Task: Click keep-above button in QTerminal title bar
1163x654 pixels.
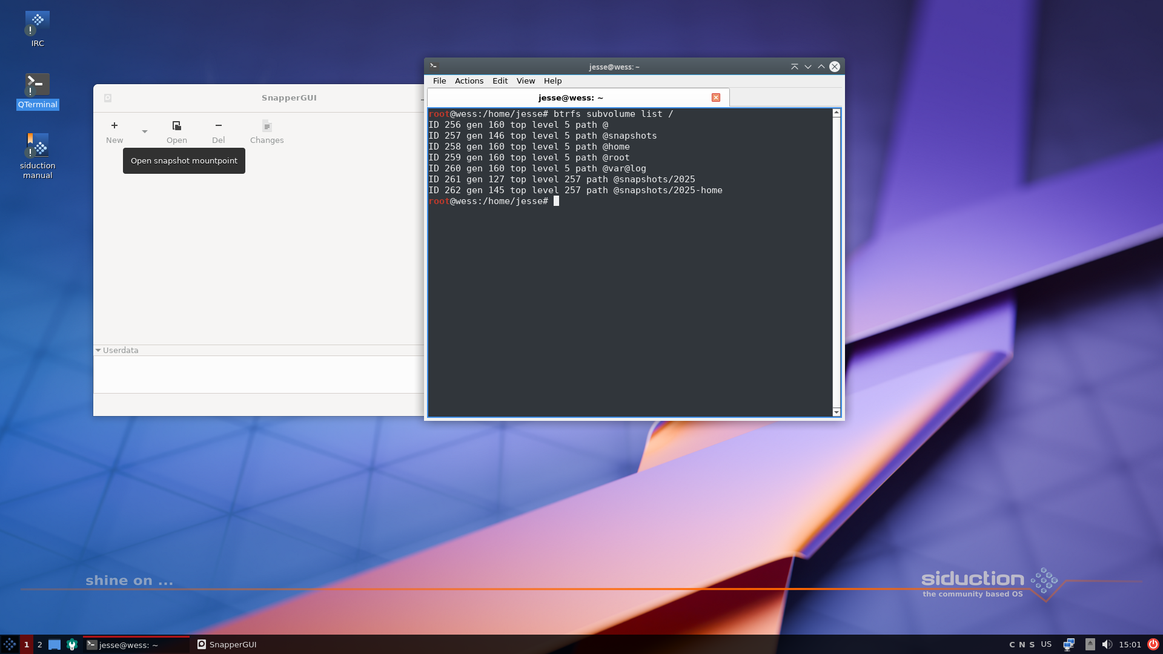Action: [795, 67]
